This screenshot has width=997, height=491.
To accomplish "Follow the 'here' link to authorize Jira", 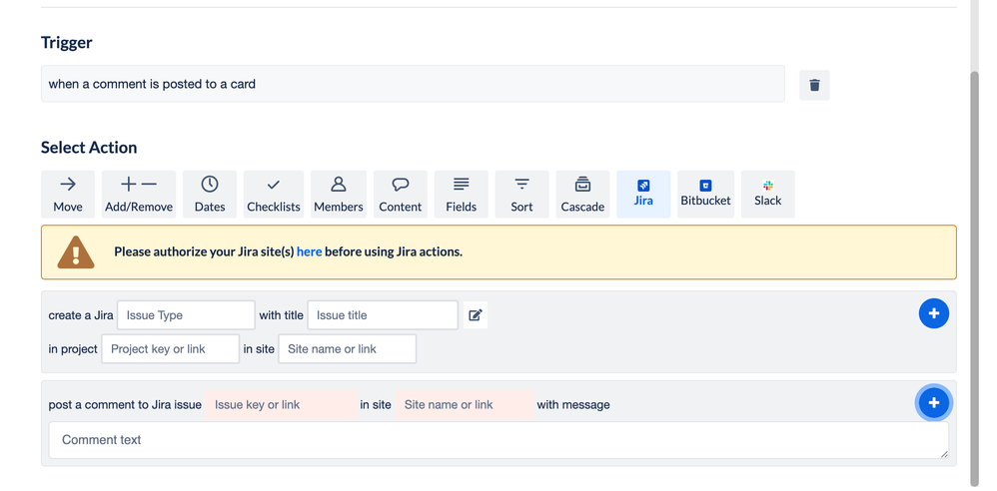I will click(309, 251).
